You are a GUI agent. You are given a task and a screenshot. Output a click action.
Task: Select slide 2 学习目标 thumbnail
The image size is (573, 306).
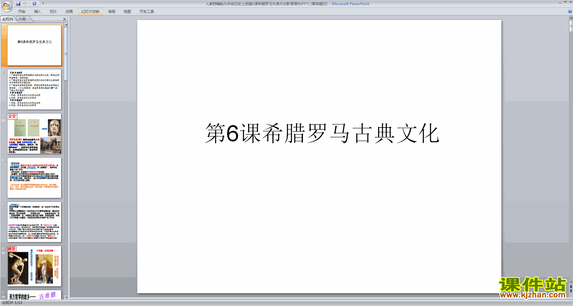[34, 89]
